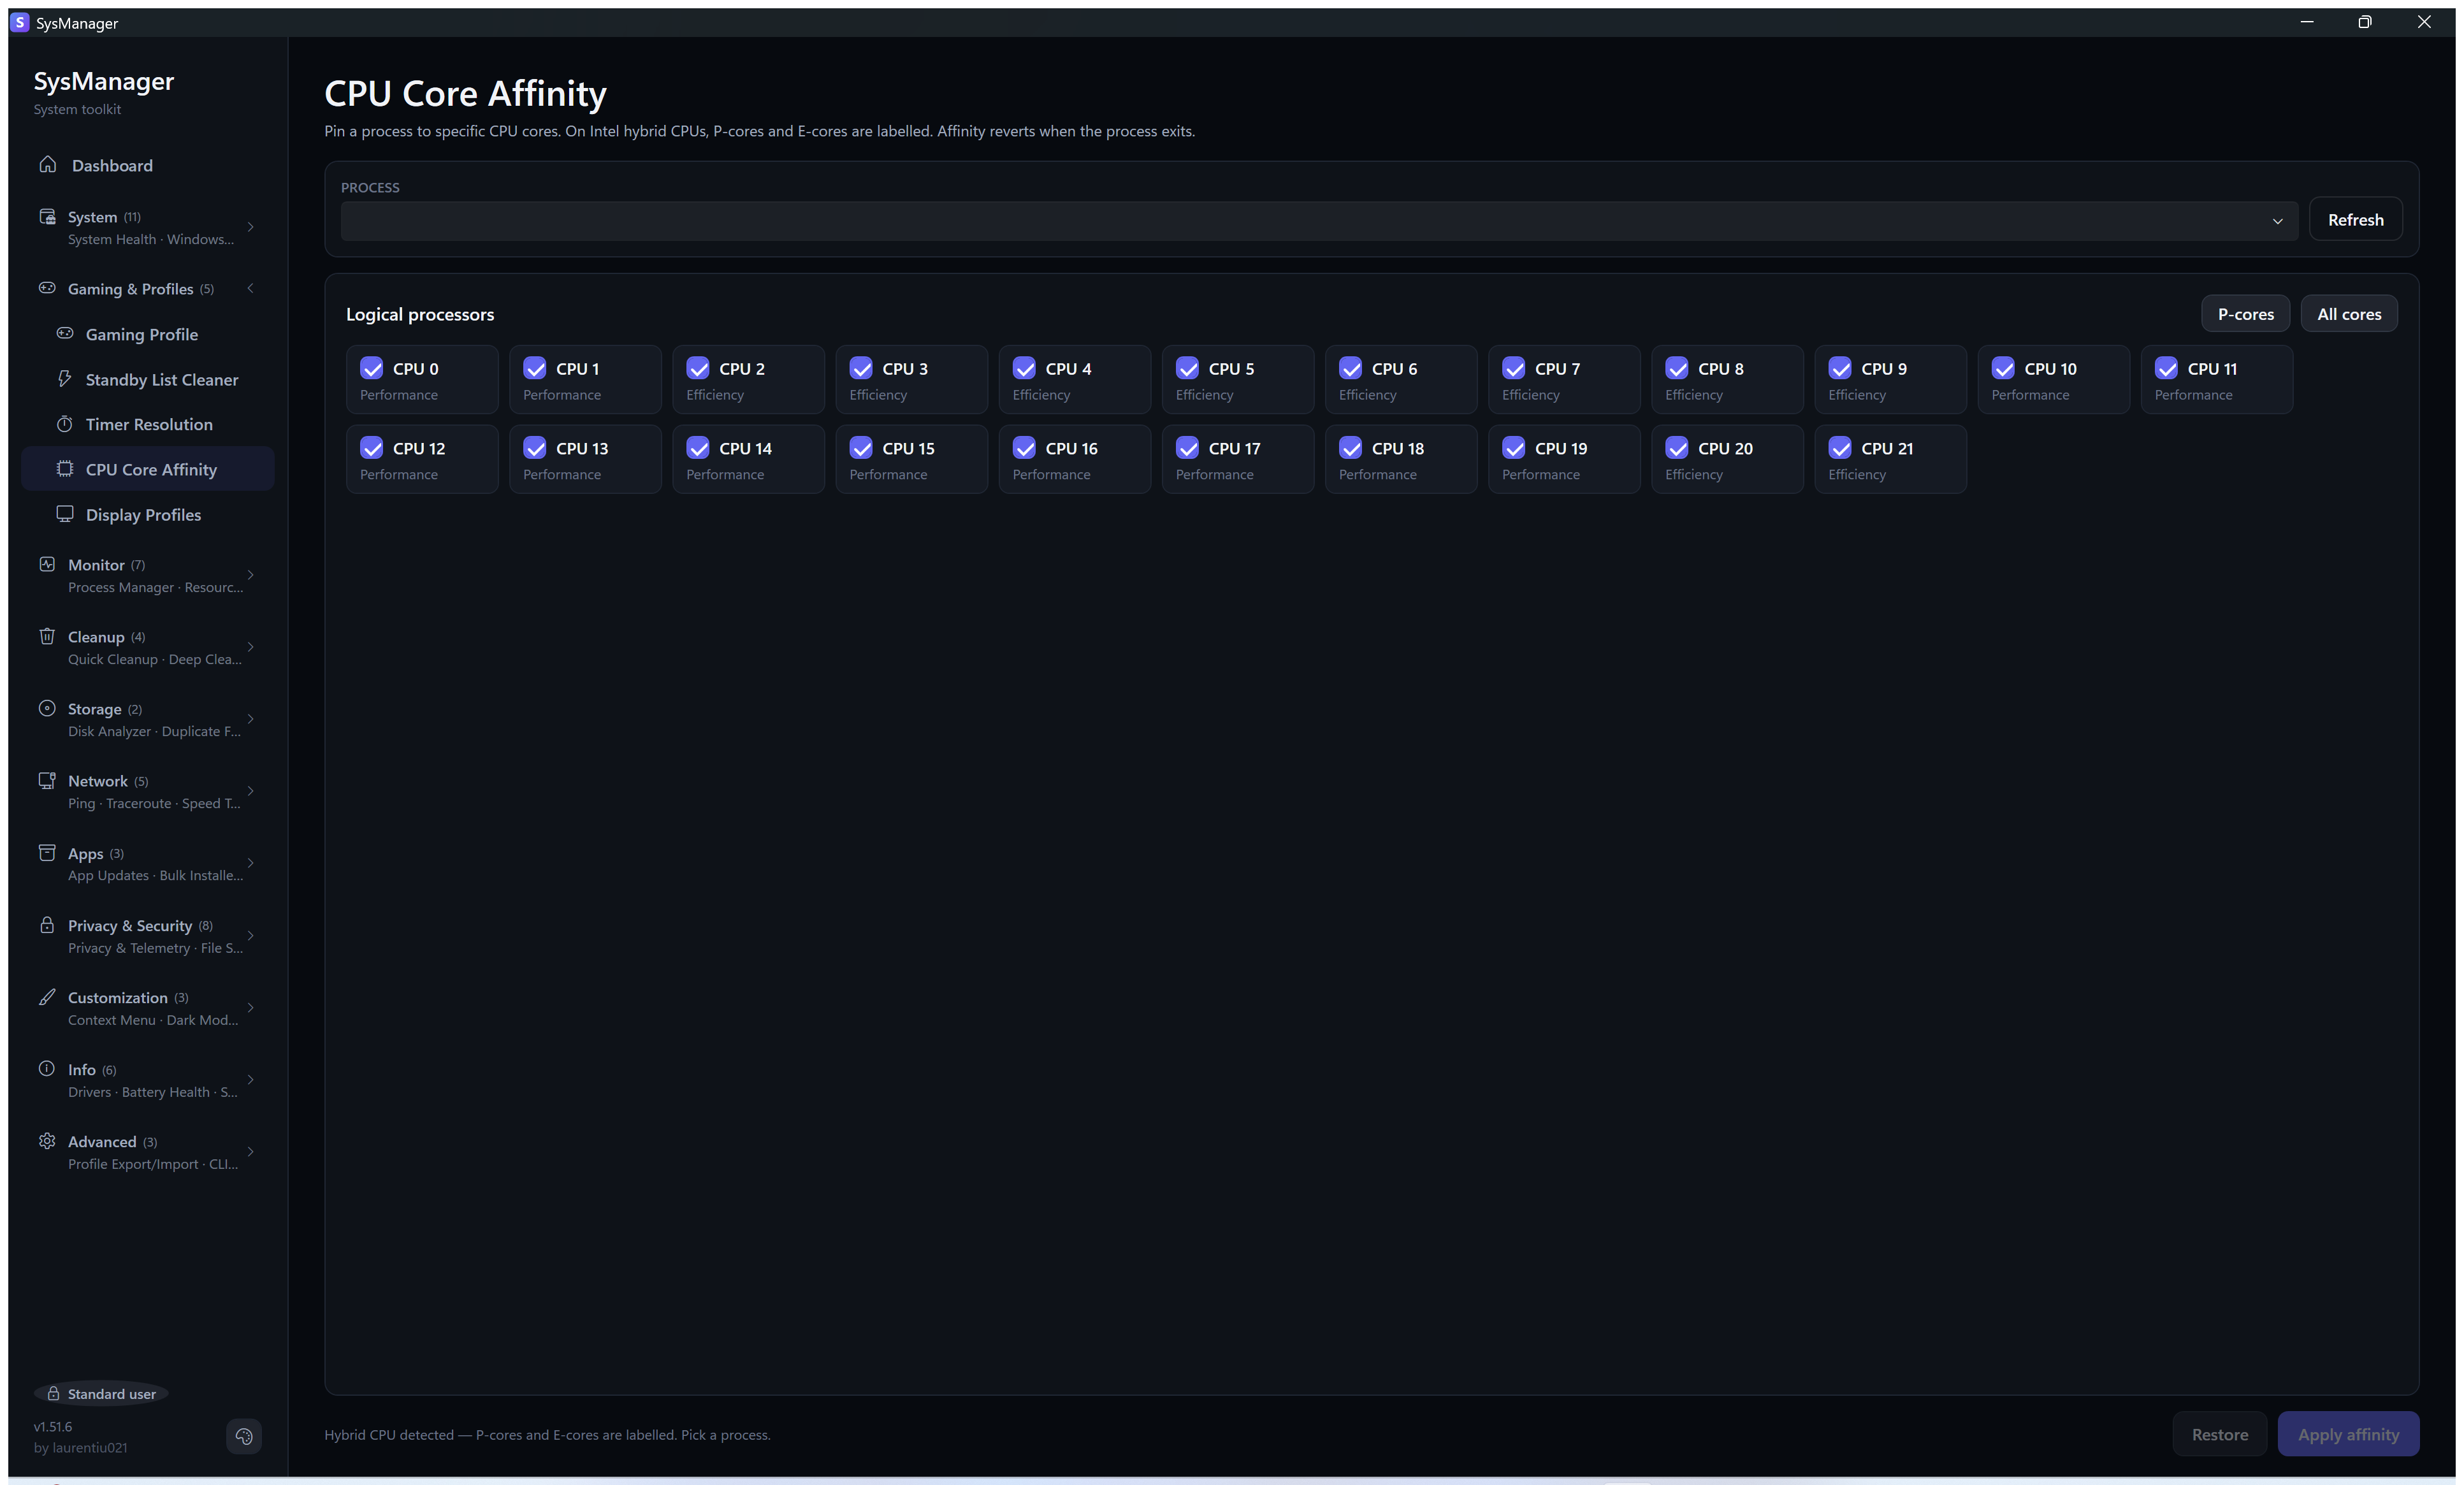Go to Gaming Profile page
The image size is (2464, 1485).
(148, 334)
